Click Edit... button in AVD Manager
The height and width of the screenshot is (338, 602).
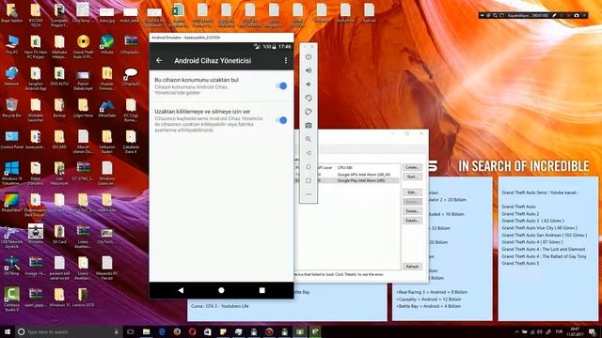pyautogui.click(x=412, y=192)
